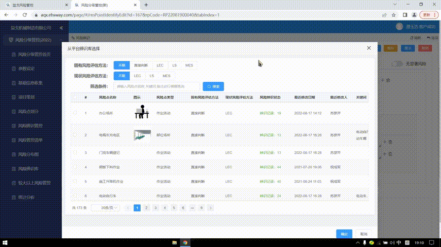Open 统计分析 in the sidebar
The height and width of the screenshot is (247, 441).
pyautogui.click(x=26, y=197)
